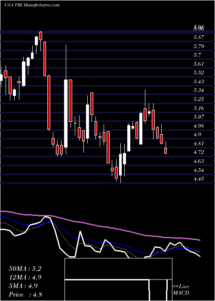Click the 4.45 price axis label
This screenshot has height=301, width=215.
(199, 179)
